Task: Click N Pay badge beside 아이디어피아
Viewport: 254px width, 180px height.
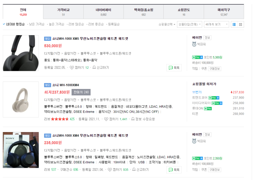Action: (217, 103)
